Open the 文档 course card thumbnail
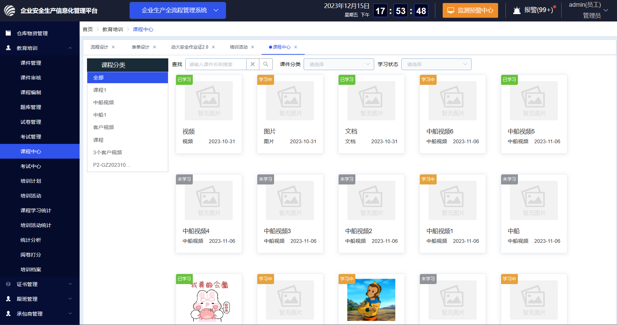Viewport: 617px width, 325px height. coord(371,101)
